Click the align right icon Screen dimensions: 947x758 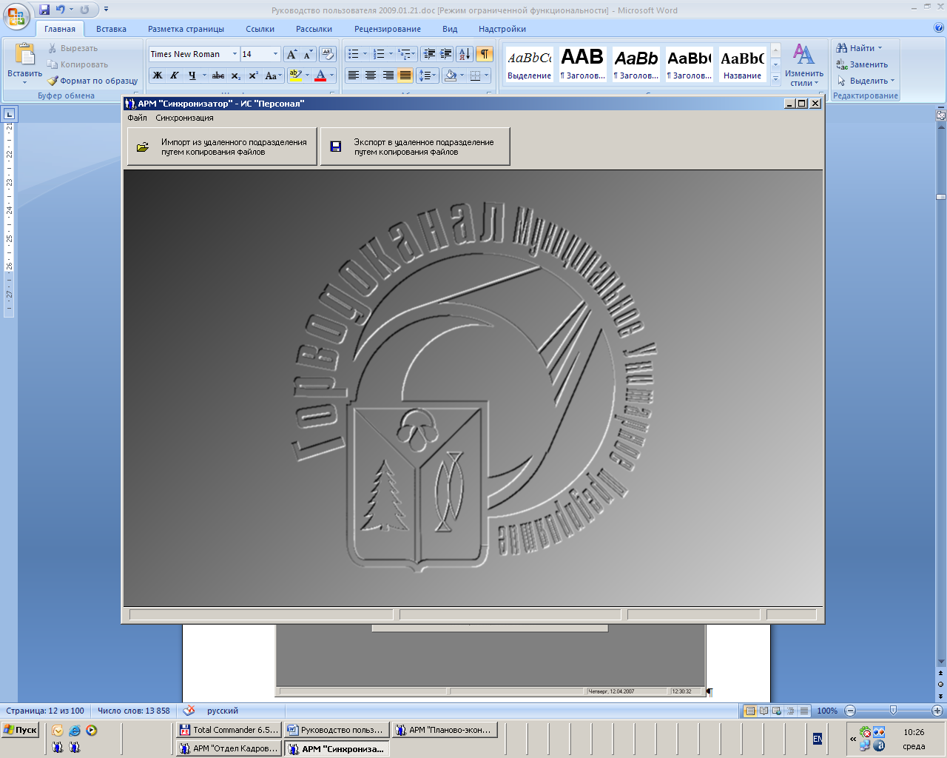point(388,76)
